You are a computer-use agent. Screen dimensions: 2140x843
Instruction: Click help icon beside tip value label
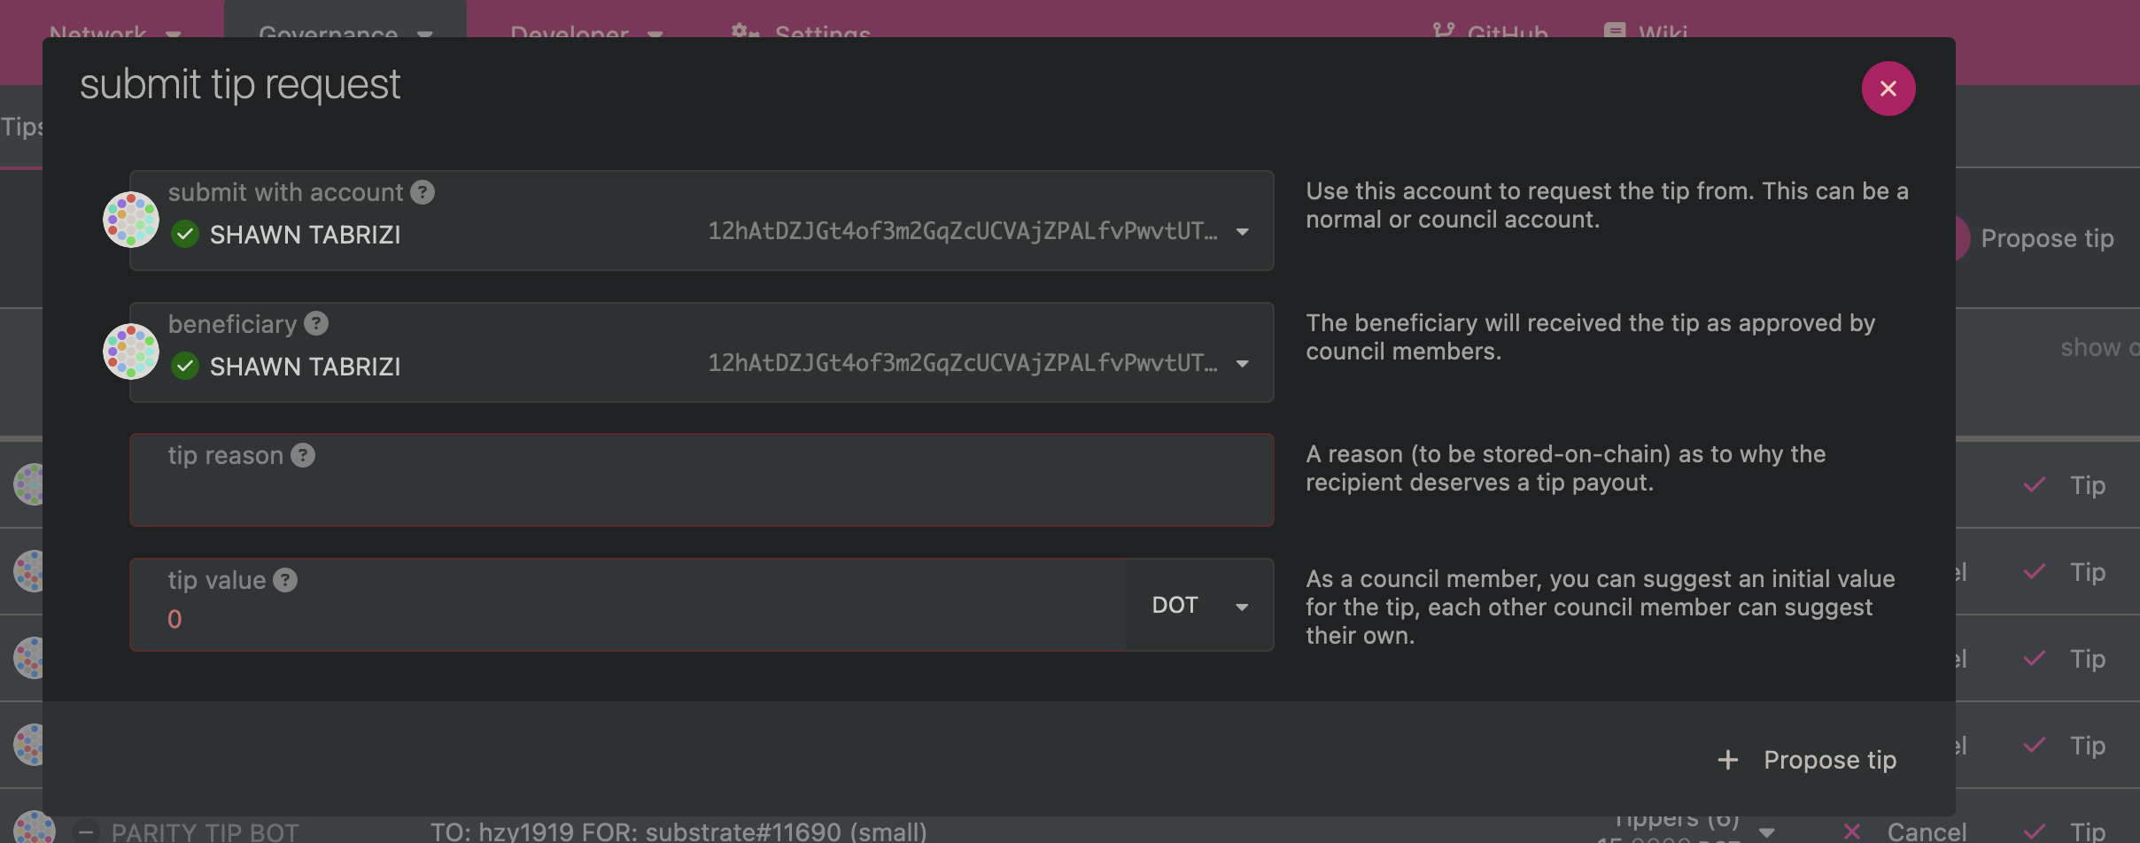pyautogui.click(x=285, y=580)
